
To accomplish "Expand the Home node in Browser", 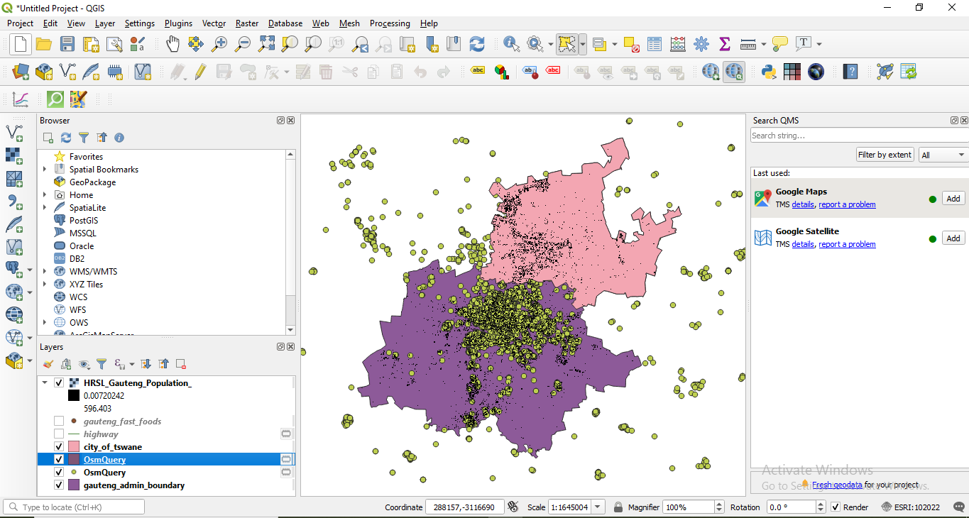I will [x=45, y=195].
